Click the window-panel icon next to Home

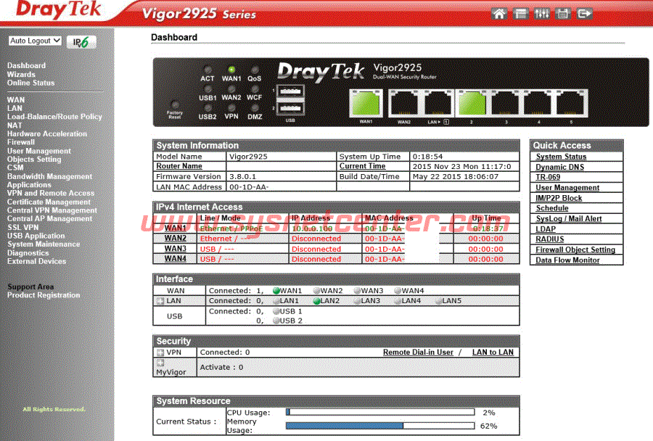pyautogui.click(x=519, y=13)
